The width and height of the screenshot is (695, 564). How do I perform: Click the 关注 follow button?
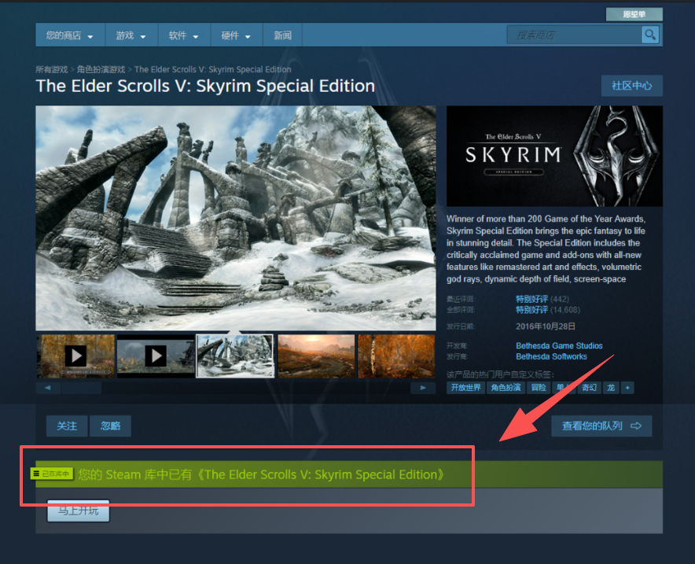pos(67,426)
